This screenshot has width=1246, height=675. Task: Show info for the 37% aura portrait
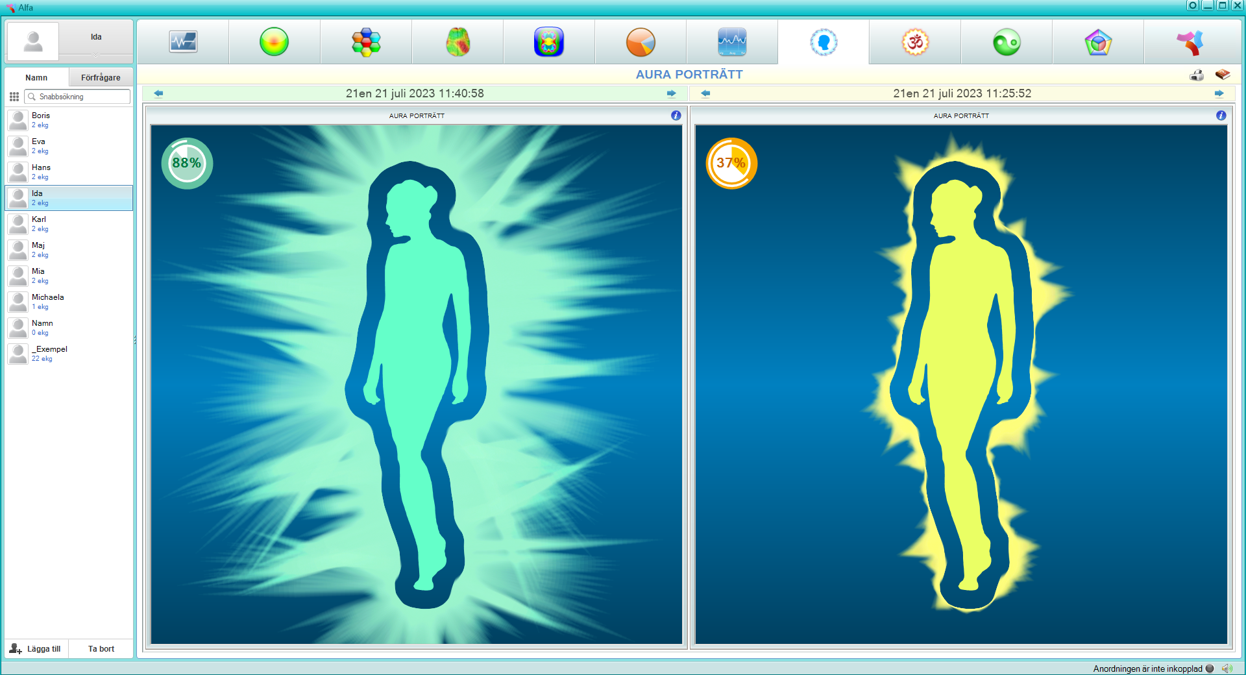coord(1221,116)
